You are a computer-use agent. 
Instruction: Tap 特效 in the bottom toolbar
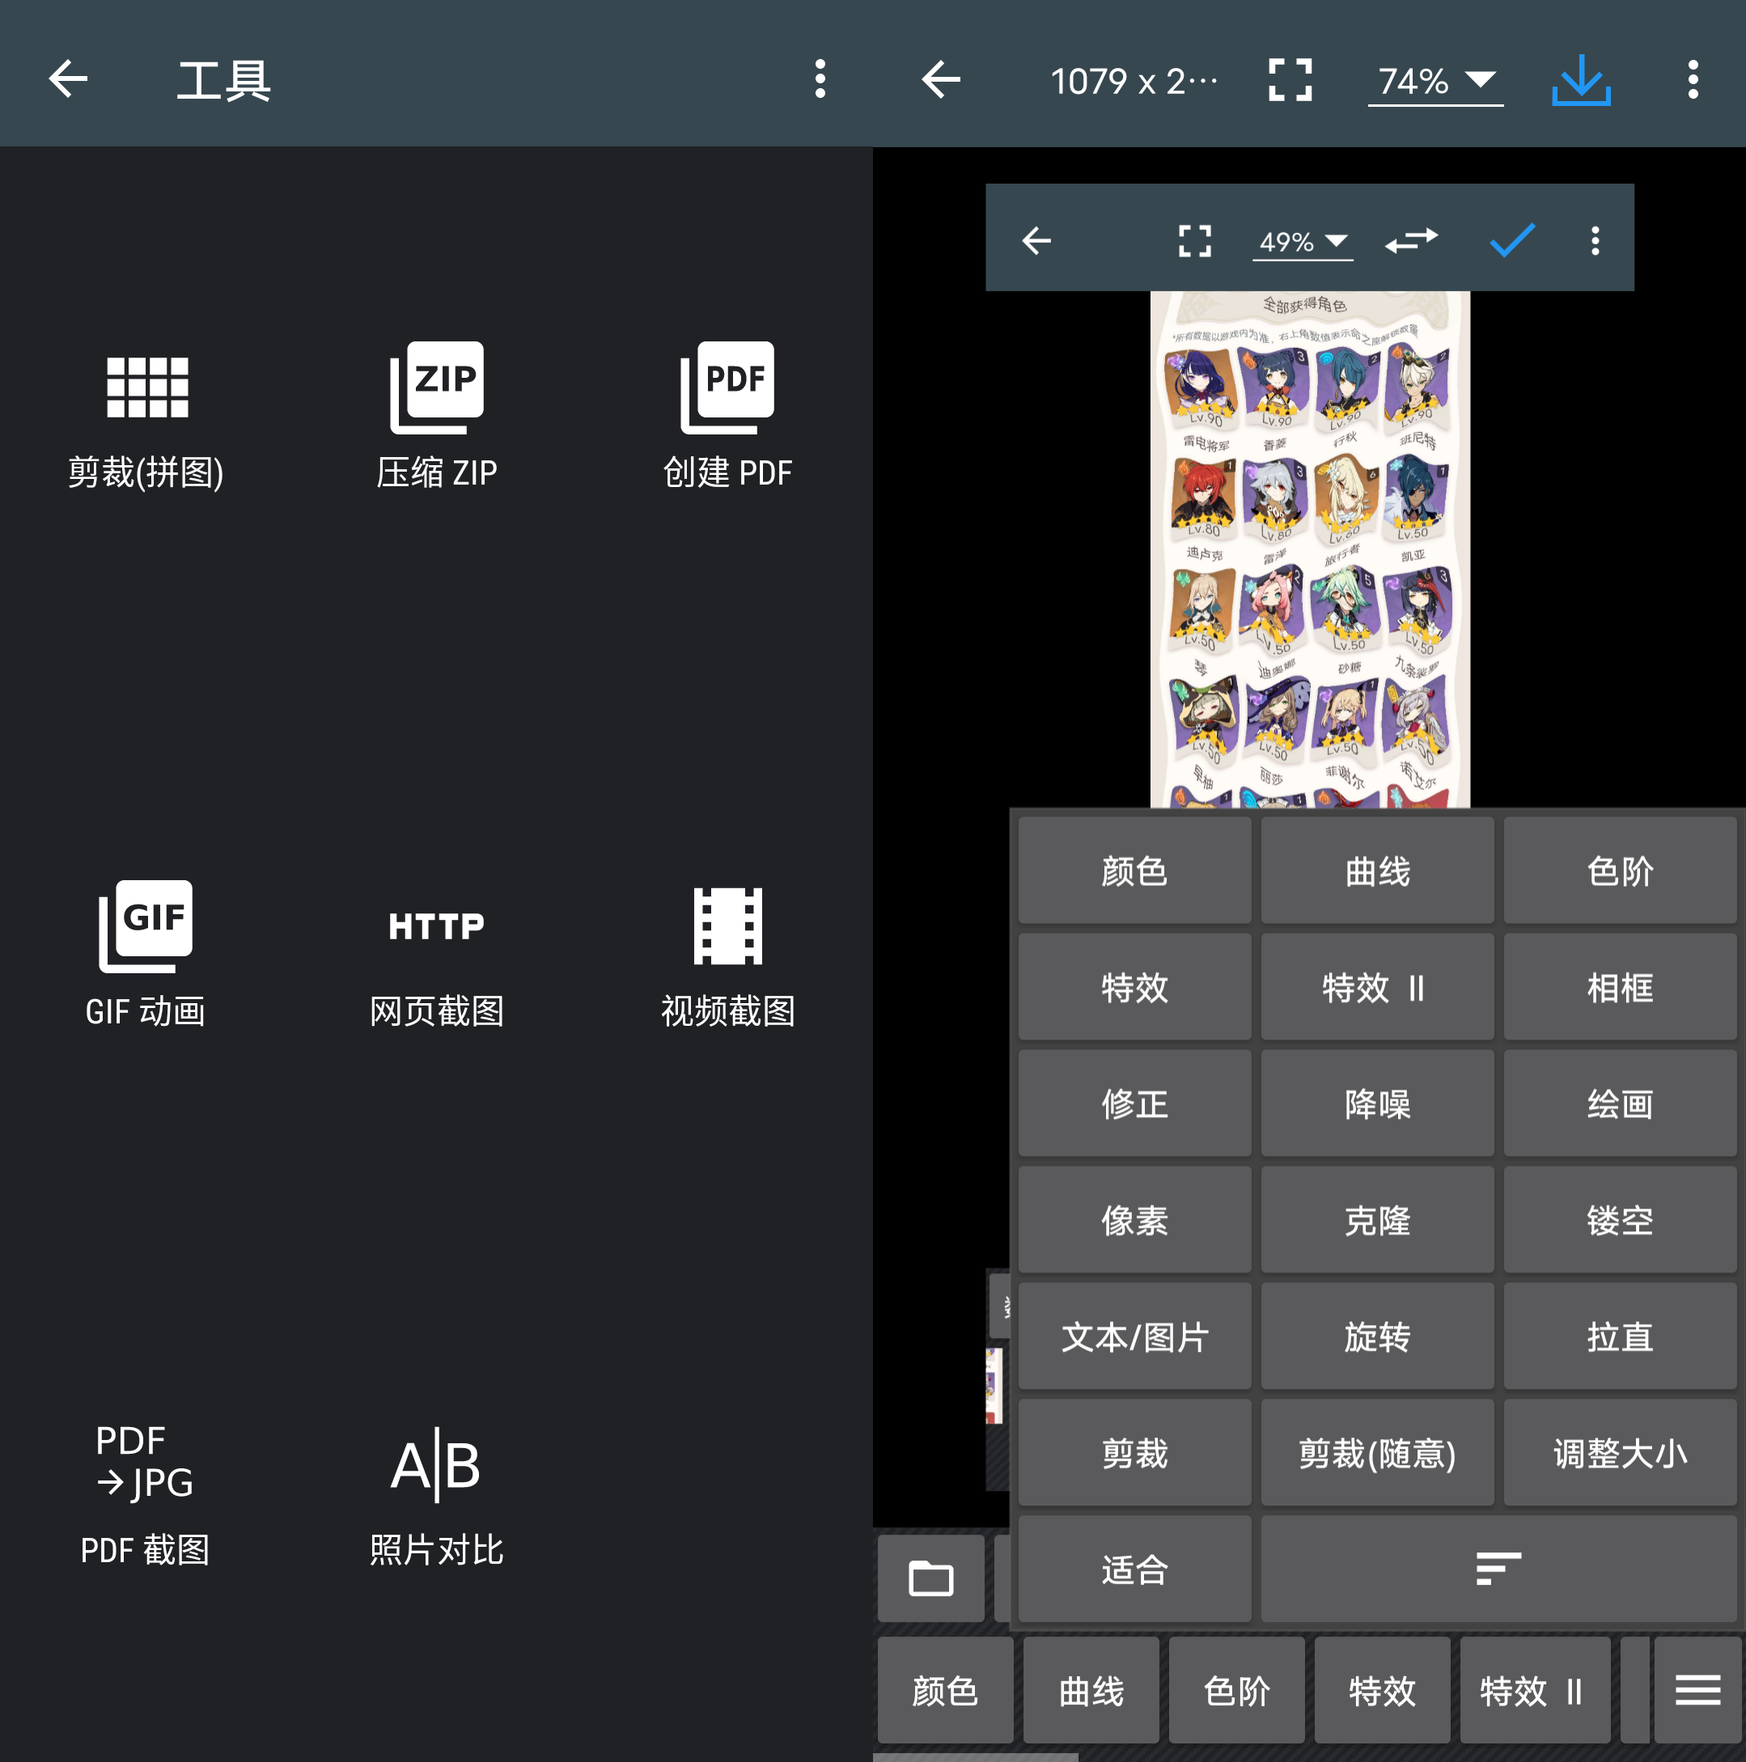tap(1382, 1691)
